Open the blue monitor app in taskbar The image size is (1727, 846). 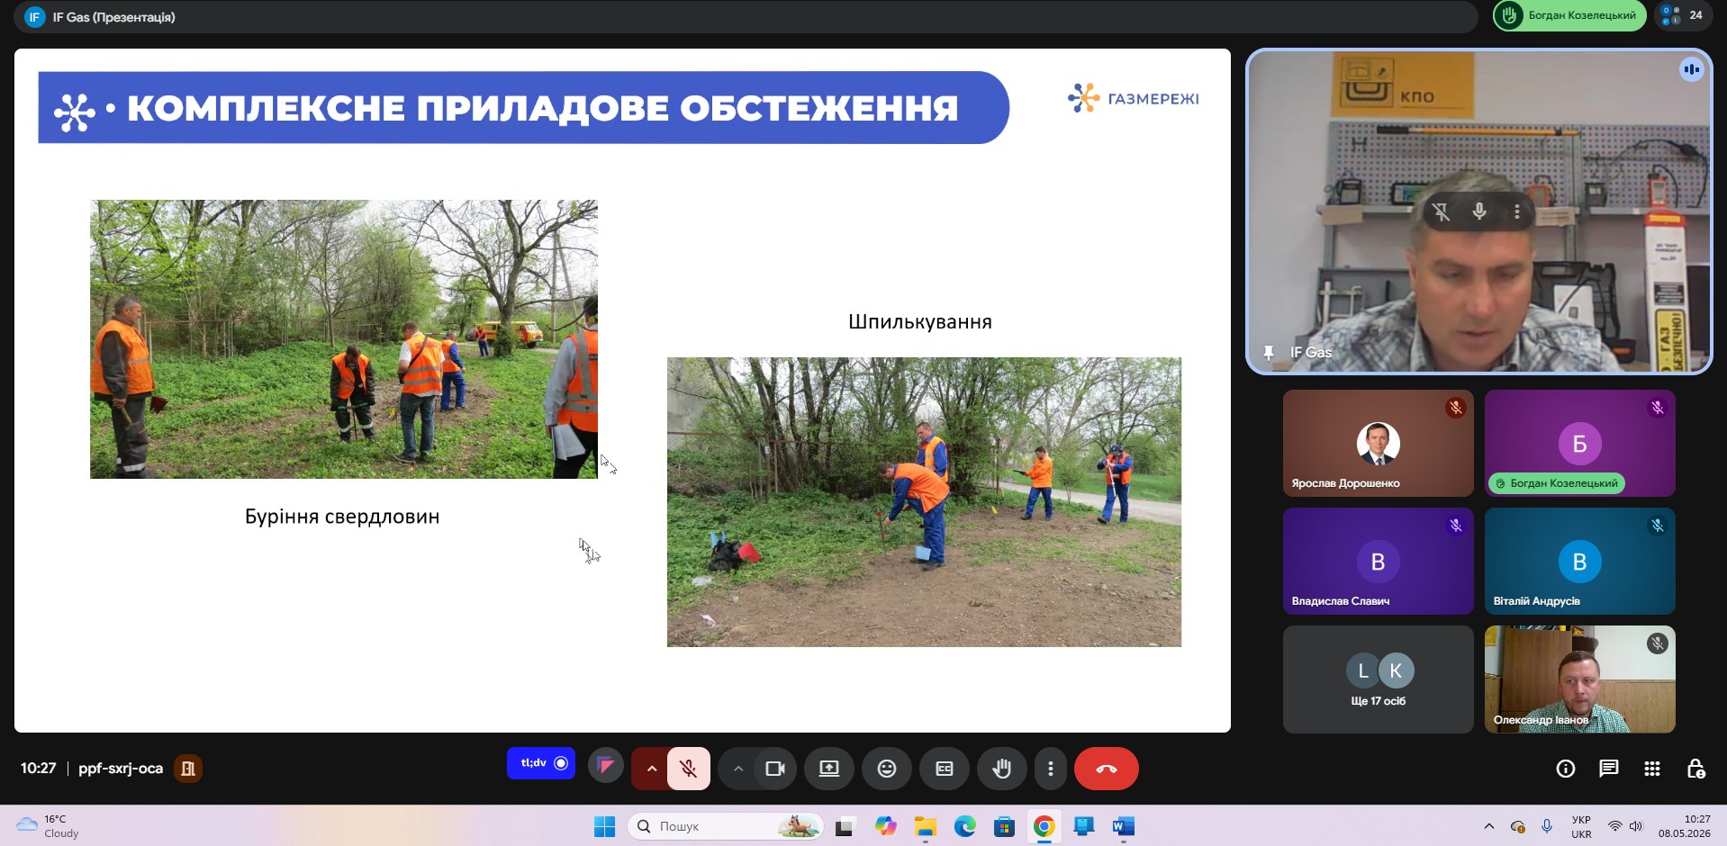[x=1083, y=826]
